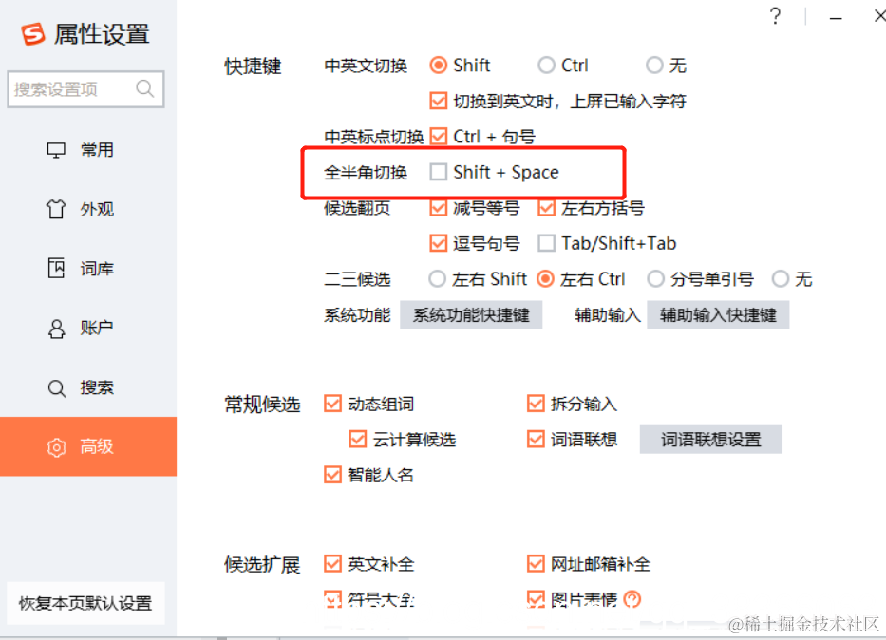Toggle 网址邮箱补全 checkbox
This screenshot has height=640, width=886.
(x=536, y=564)
